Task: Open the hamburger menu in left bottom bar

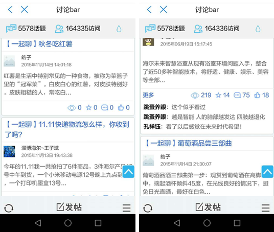Action: coord(126,208)
